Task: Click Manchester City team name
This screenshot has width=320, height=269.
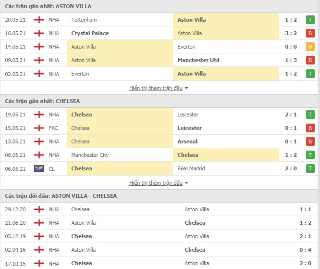Action: click(90, 155)
